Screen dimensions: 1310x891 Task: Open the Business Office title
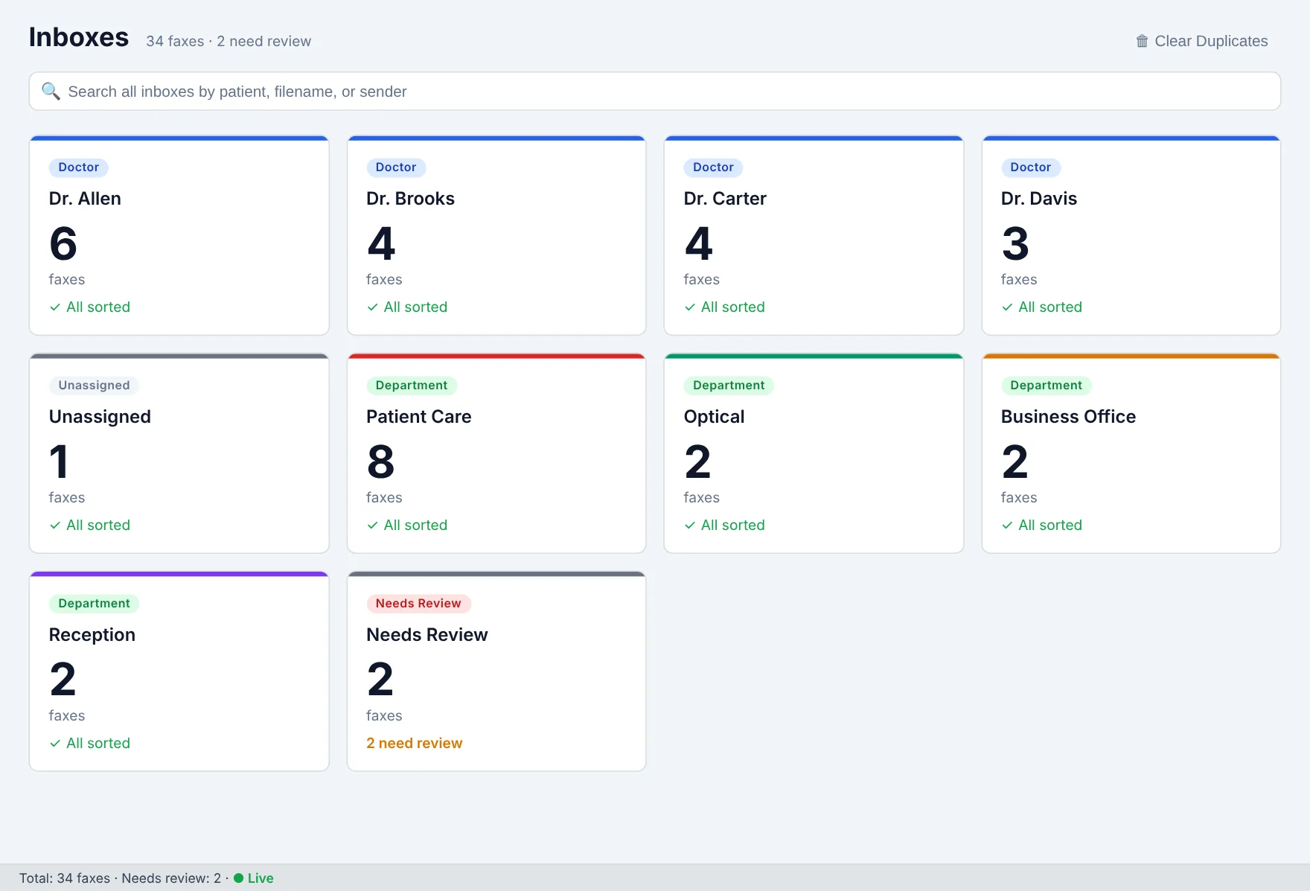pyautogui.click(x=1068, y=417)
